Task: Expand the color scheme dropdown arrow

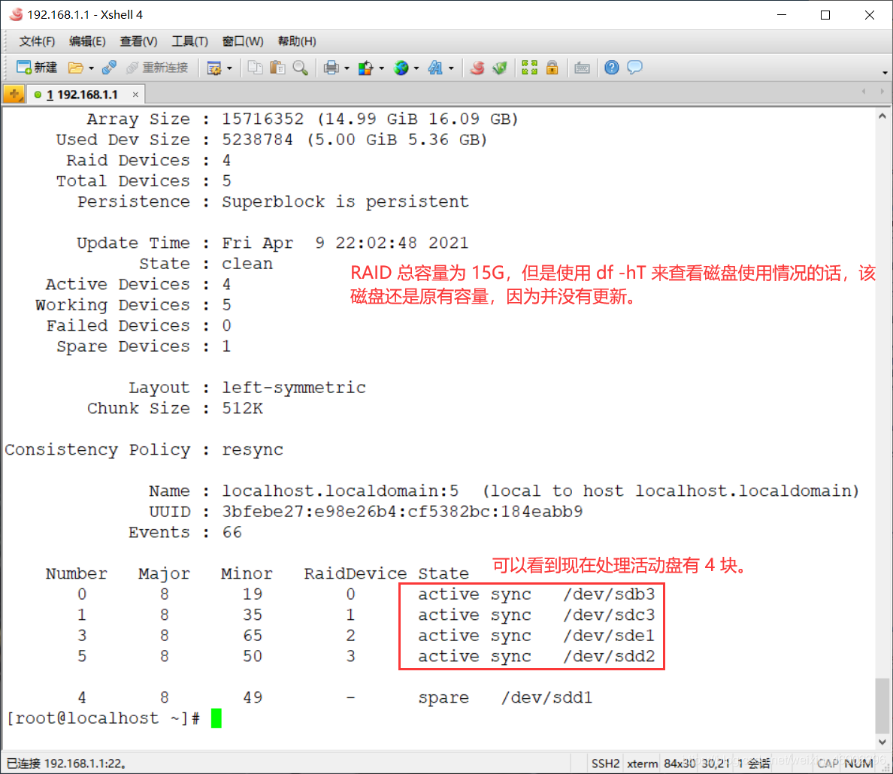Action: click(382, 68)
